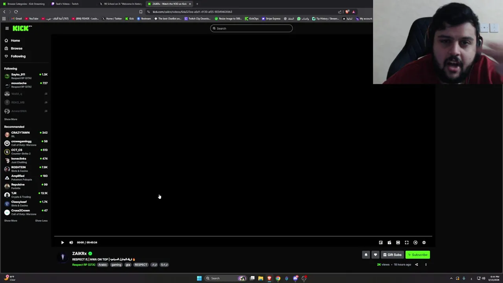The height and width of the screenshot is (283, 503).
Task: Follow ZAiKRx with the heart button
Action: pyautogui.click(x=375, y=255)
